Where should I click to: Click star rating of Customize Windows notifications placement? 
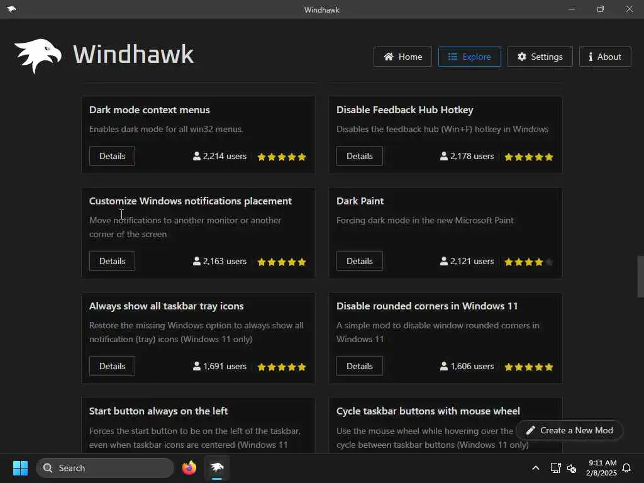click(282, 262)
